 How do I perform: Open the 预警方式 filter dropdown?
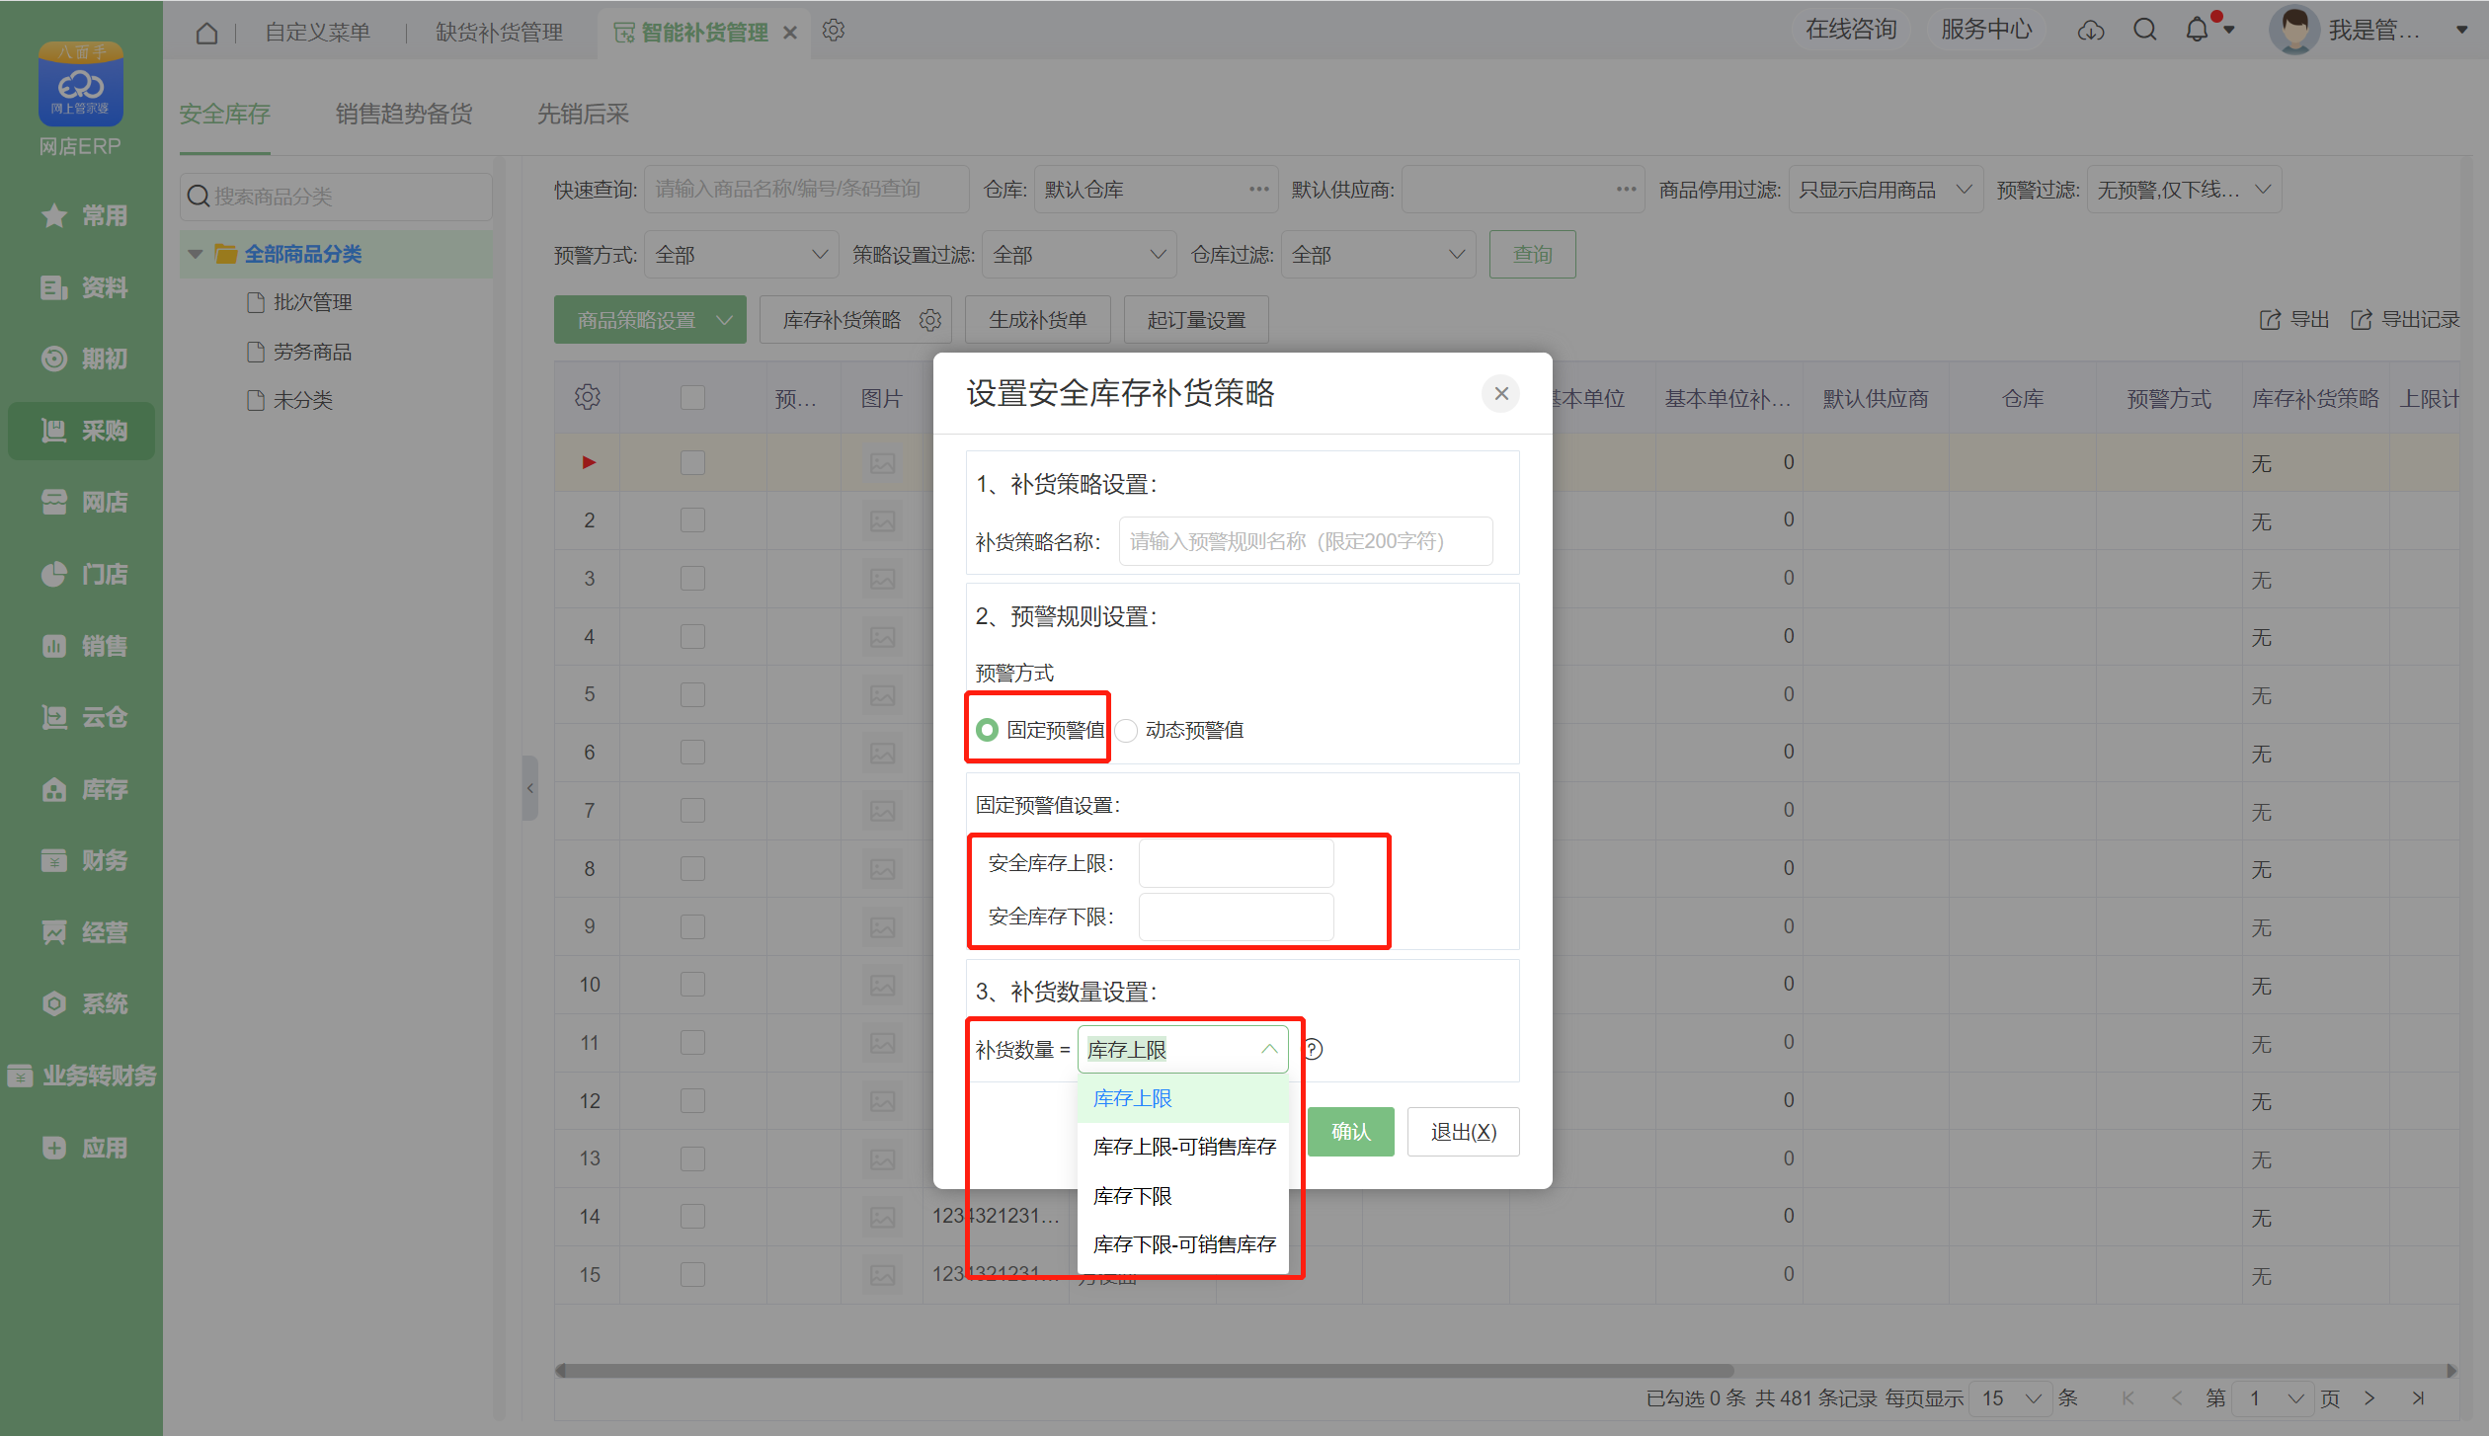pos(741,255)
